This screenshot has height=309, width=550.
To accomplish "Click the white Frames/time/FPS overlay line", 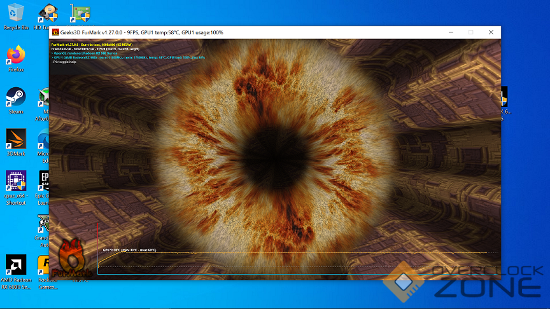I will [95, 49].
